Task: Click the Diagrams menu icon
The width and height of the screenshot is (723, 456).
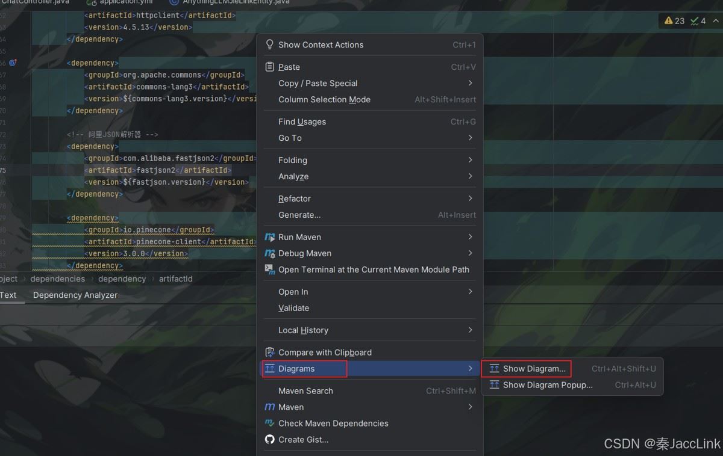Action: click(270, 368)
